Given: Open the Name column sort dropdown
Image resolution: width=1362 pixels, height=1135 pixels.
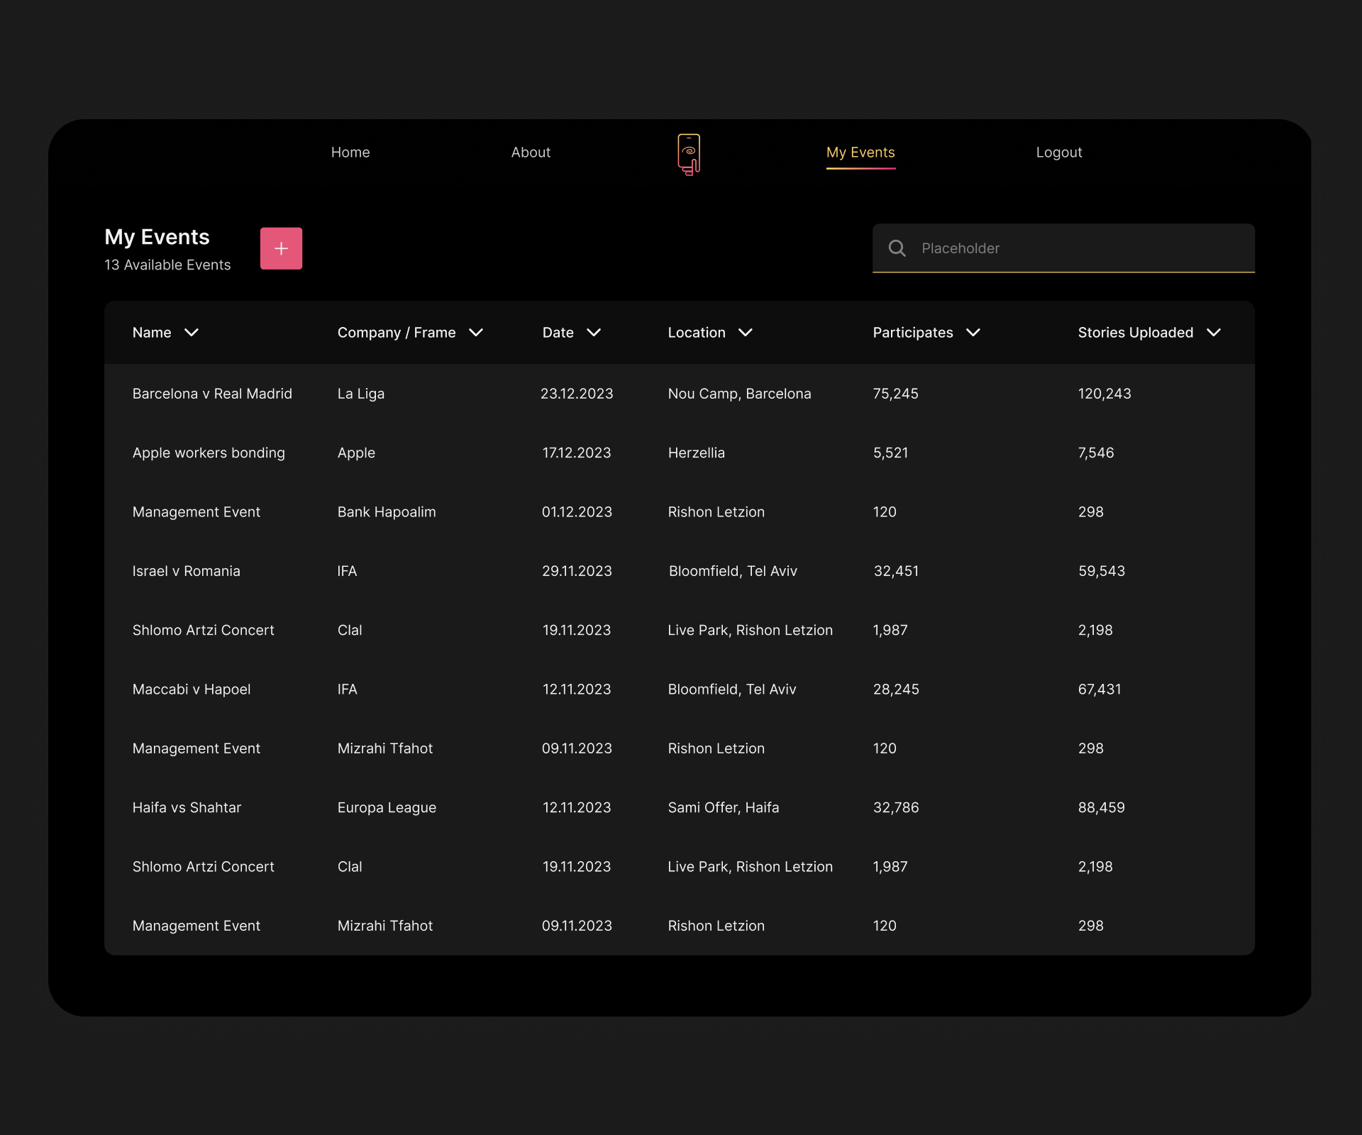Looking at the screenshot, I should tap(192, 332).
